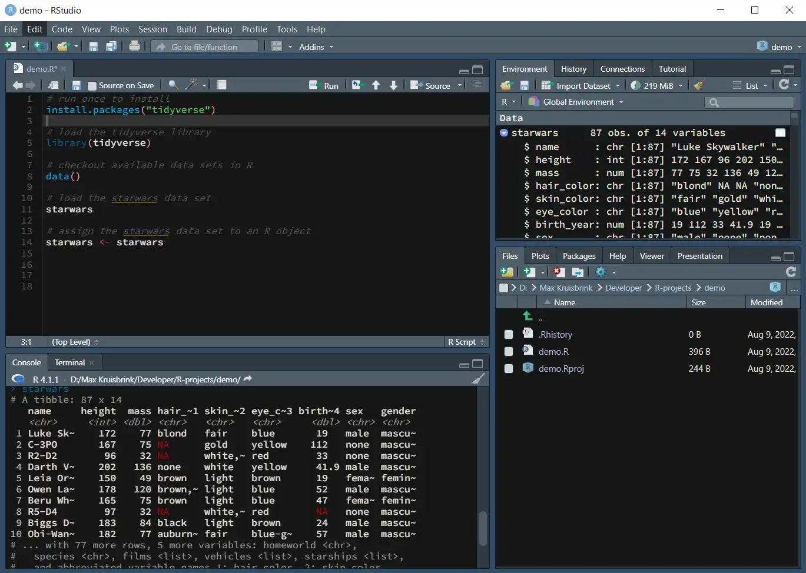Screen dimensions: 806x573
Task: Open the Tools menu
Action: click(x=287, y=29)
